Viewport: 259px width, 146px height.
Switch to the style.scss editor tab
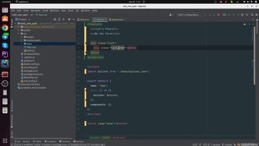click(84, 19)
